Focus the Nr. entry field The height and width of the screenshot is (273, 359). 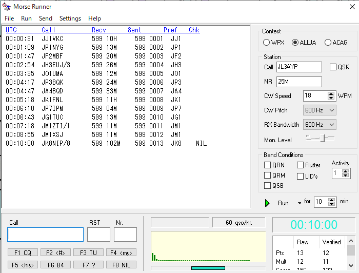coord(125,235)
